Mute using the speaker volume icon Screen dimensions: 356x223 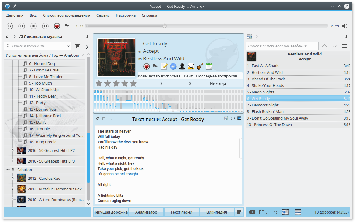click(344, 26)
